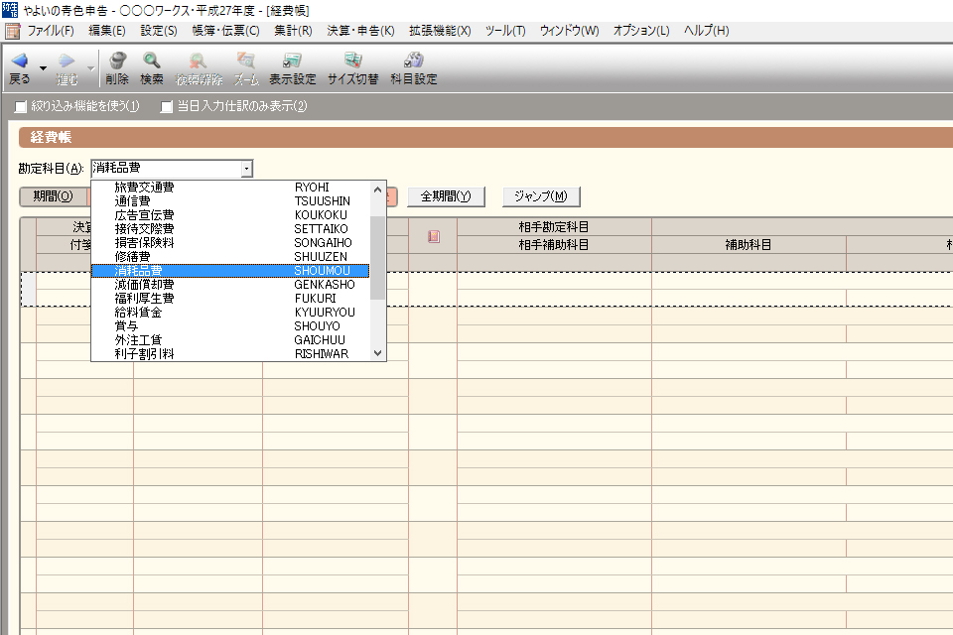Click the 相手勘定科目 column header

(x=554, y=227)
